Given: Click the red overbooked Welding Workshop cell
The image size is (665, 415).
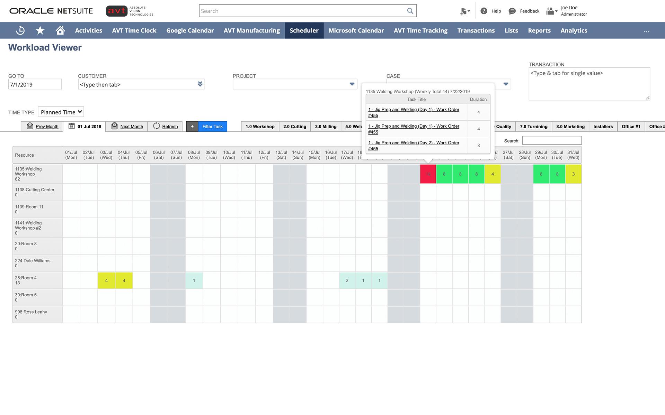Looking at the screenshot, I should coord(428,174).
